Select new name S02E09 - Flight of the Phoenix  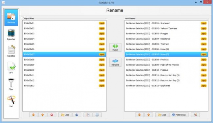(166, 65)
